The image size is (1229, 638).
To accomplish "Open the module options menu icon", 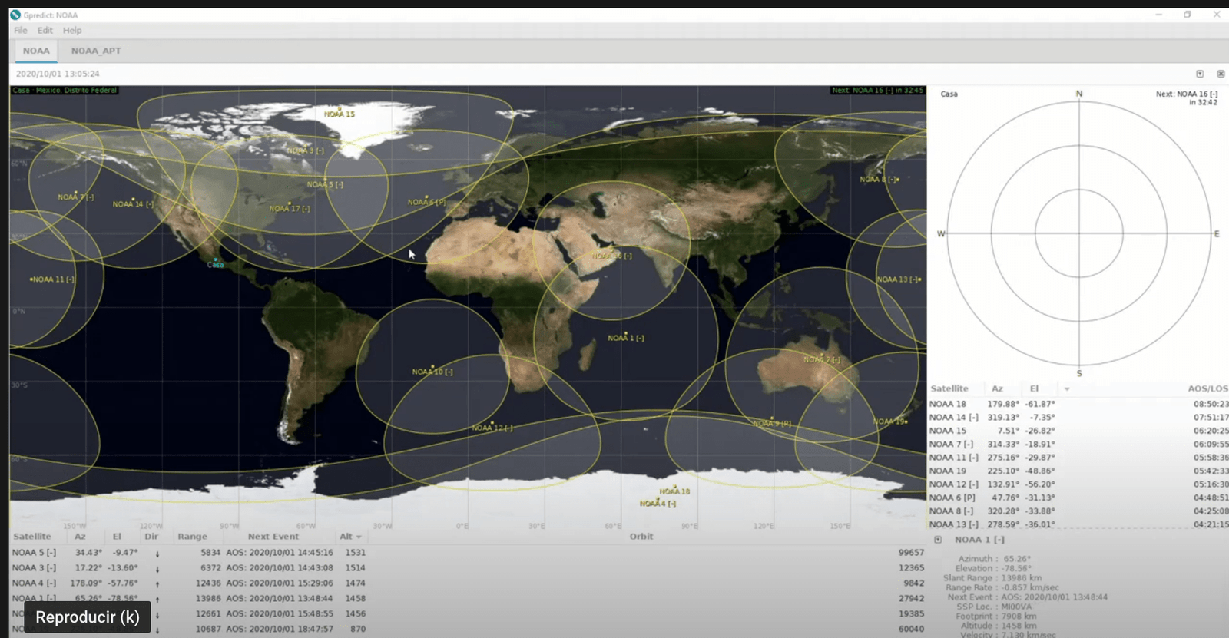I will (x=1200, y=74).
